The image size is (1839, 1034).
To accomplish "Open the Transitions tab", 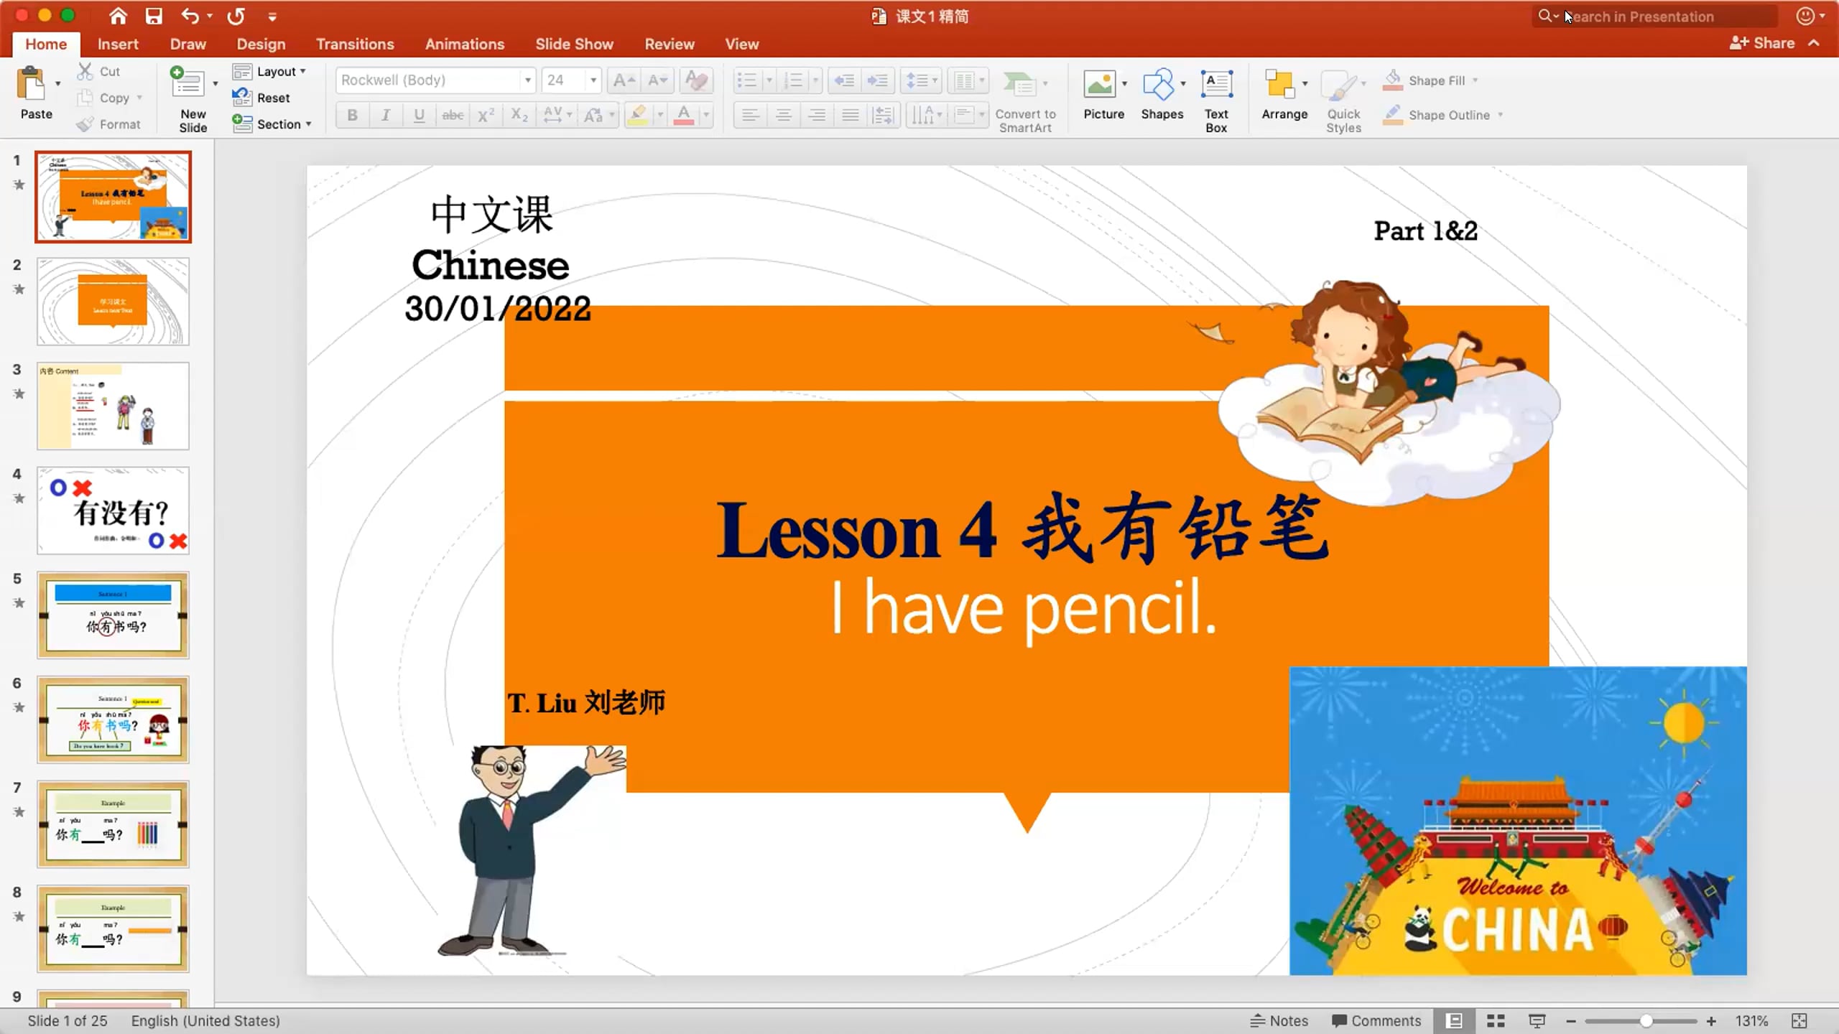I will 355,44.
